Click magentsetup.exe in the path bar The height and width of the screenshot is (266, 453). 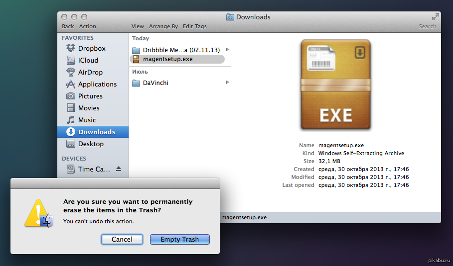(x=244, y=217)
